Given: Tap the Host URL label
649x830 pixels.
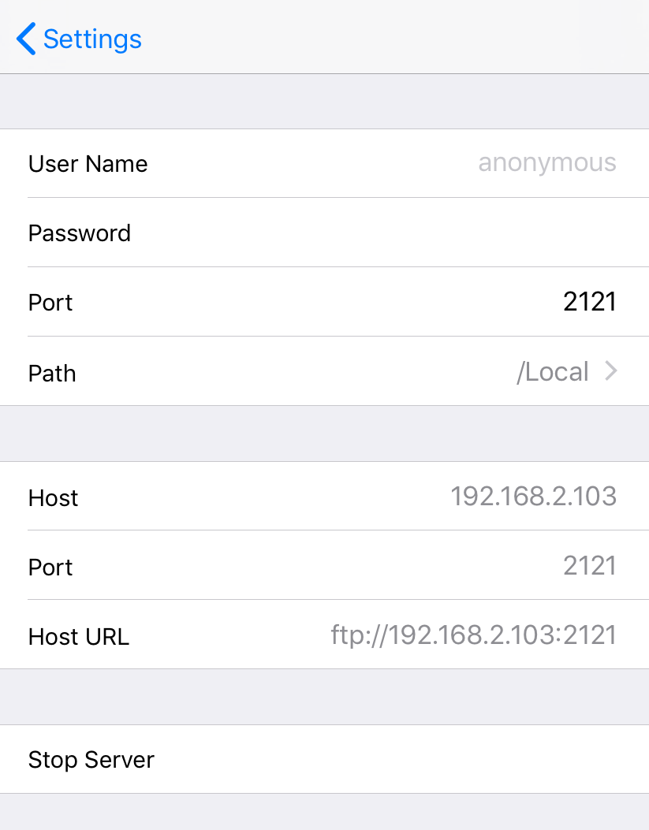Looking at the screenshot, I should (x=78, y=637).
